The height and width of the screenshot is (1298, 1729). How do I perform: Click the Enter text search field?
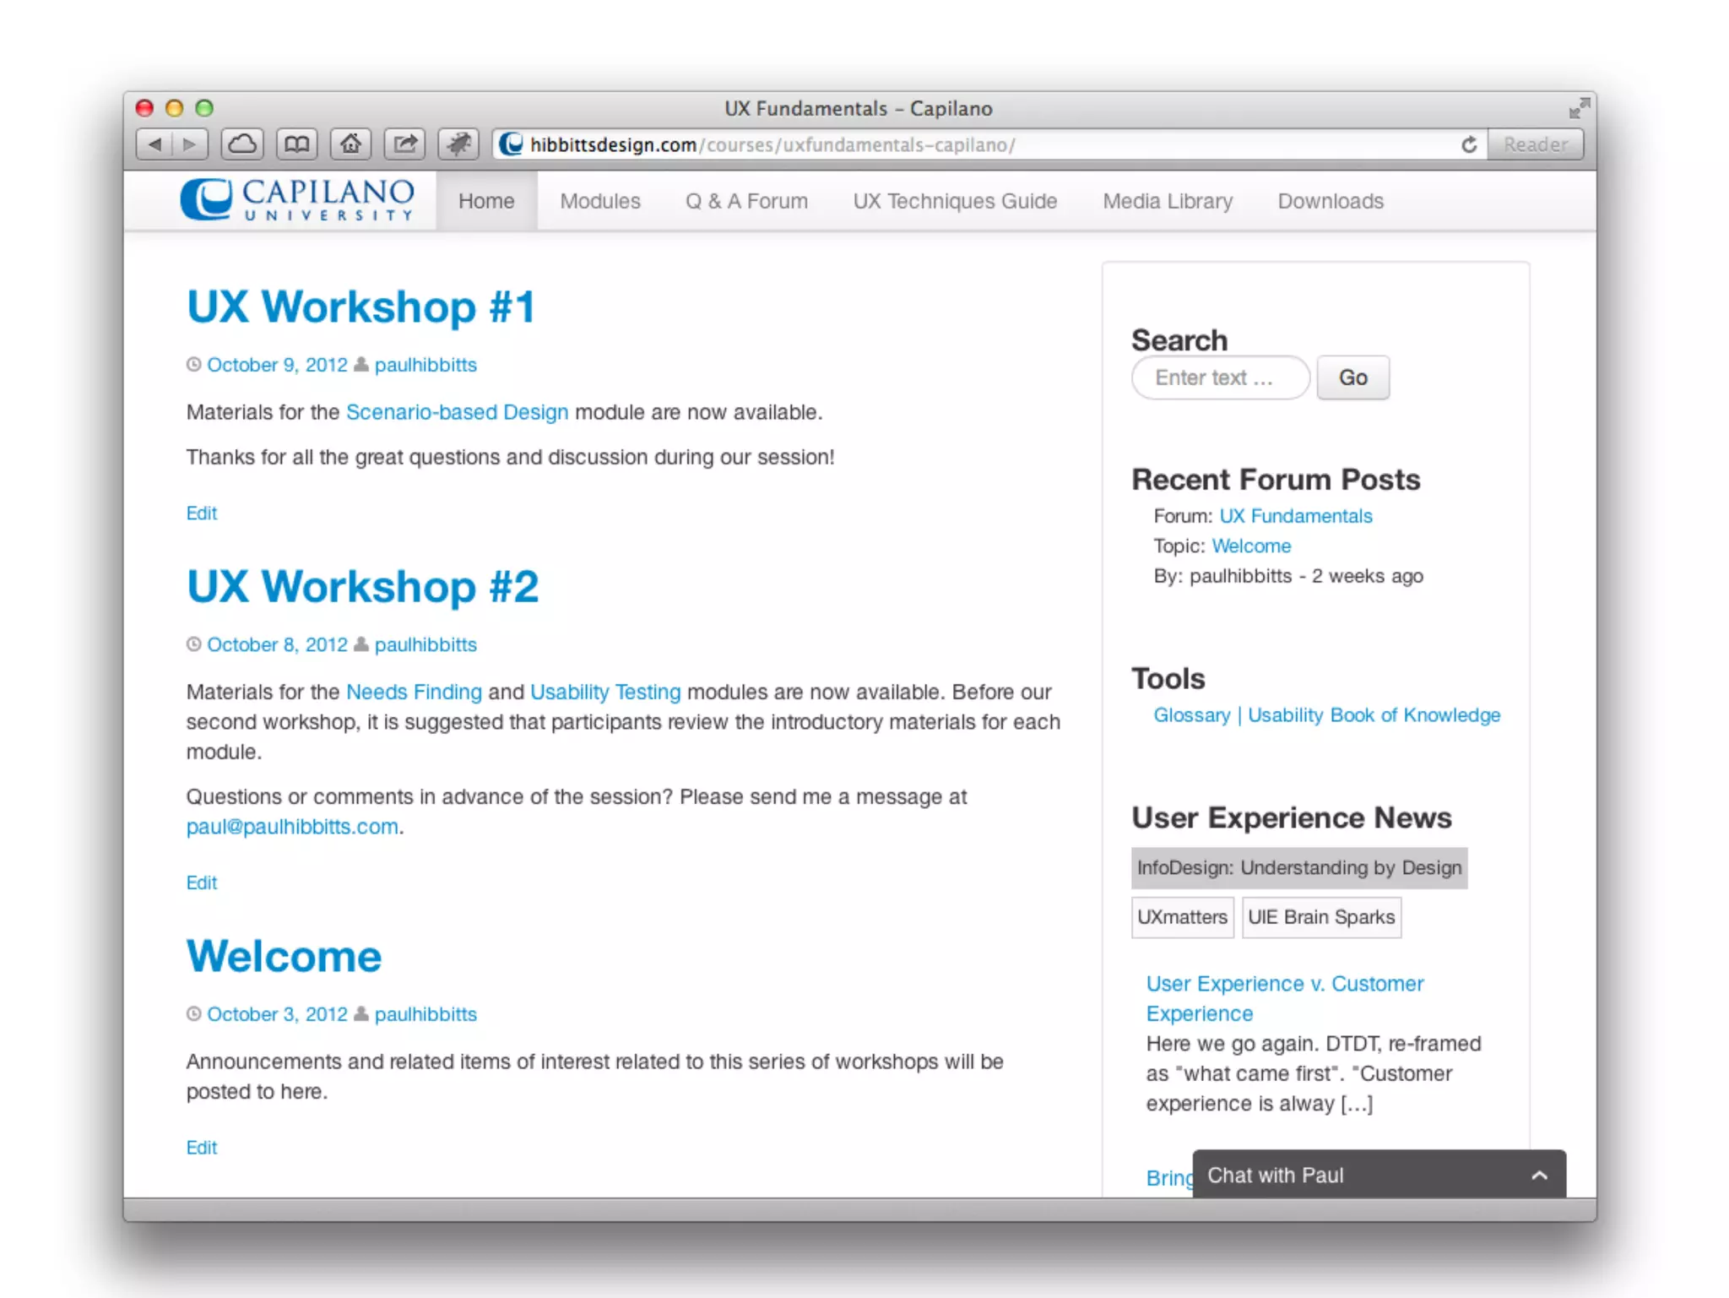(x=1220, y=377)
